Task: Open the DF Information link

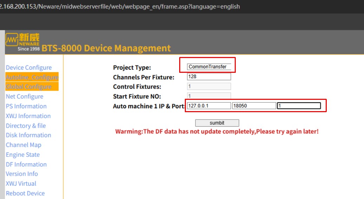Action: [x=26, y=164]
